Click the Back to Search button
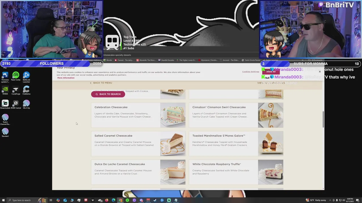Viewport: 362px width, 203px height. coord(108,94)
